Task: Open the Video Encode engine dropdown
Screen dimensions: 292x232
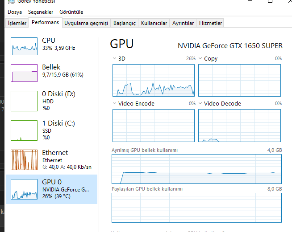Action: pyautogui.click(x=114, y=103)
